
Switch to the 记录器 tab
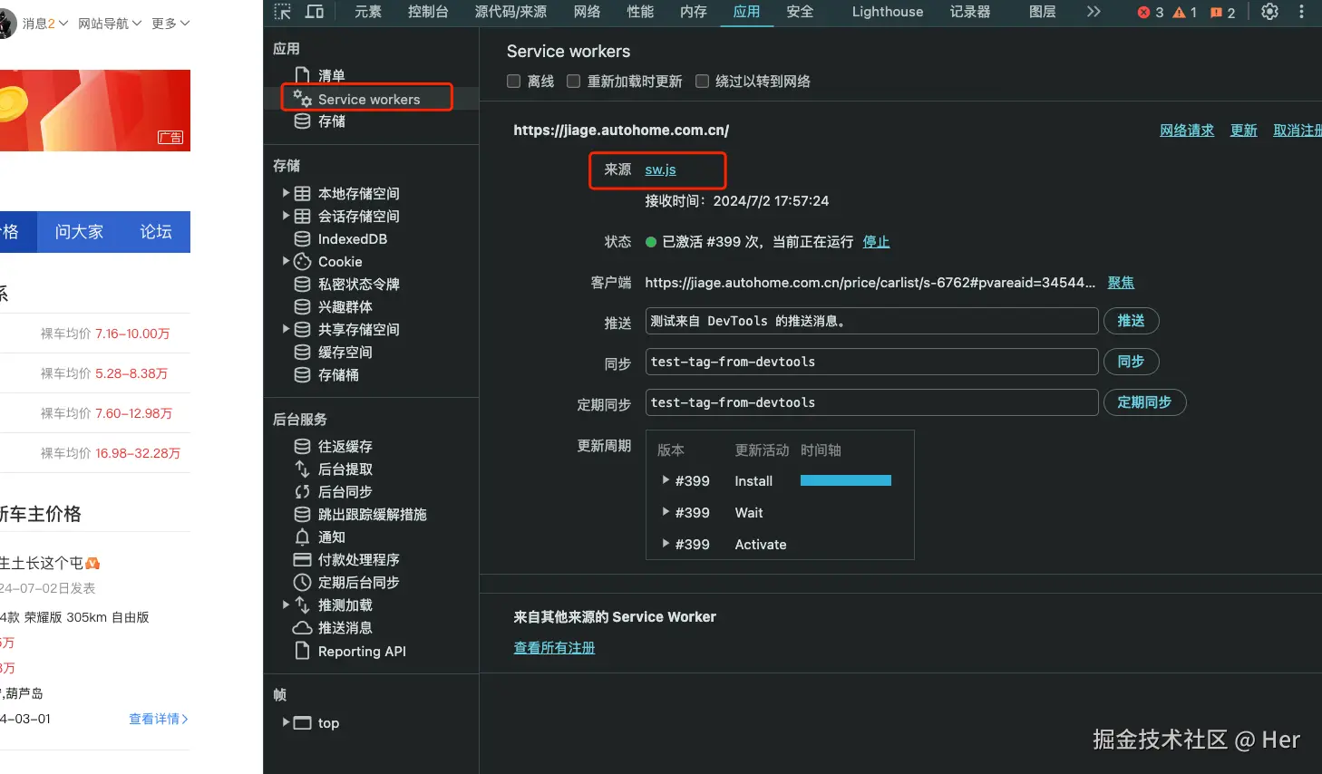pyautogui.click(x=970, y=12)
